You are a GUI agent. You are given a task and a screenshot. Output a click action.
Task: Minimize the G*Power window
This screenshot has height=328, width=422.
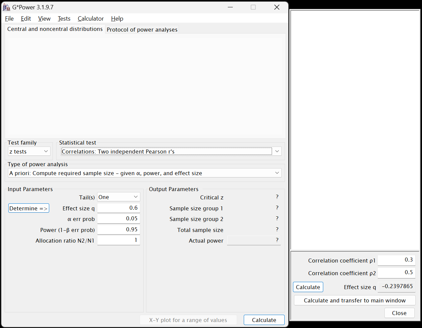pos(230,7)
